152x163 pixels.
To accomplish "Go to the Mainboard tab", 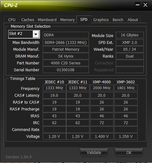I will click(47, 20).
